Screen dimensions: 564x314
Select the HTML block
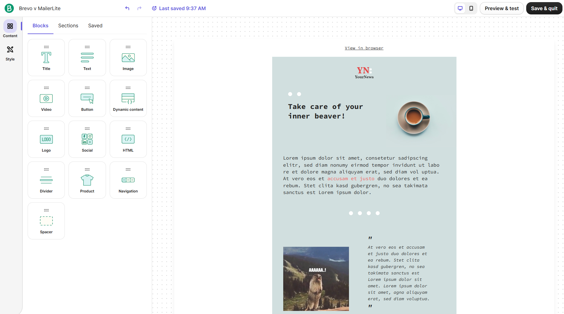tap(128, 139)
